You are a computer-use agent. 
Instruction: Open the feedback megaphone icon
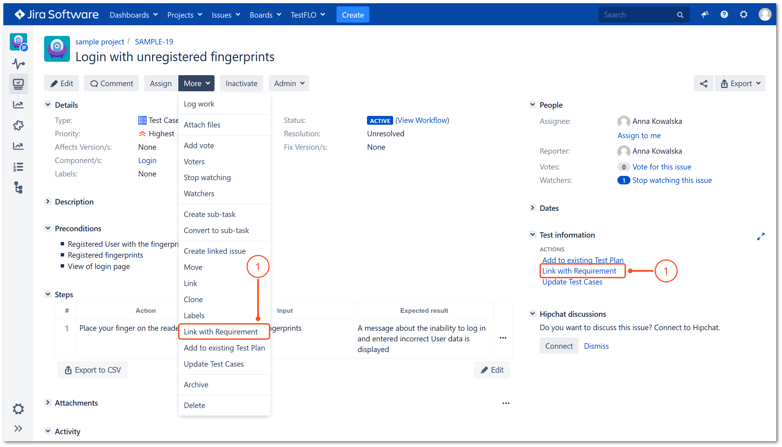(x=705, y=14)
